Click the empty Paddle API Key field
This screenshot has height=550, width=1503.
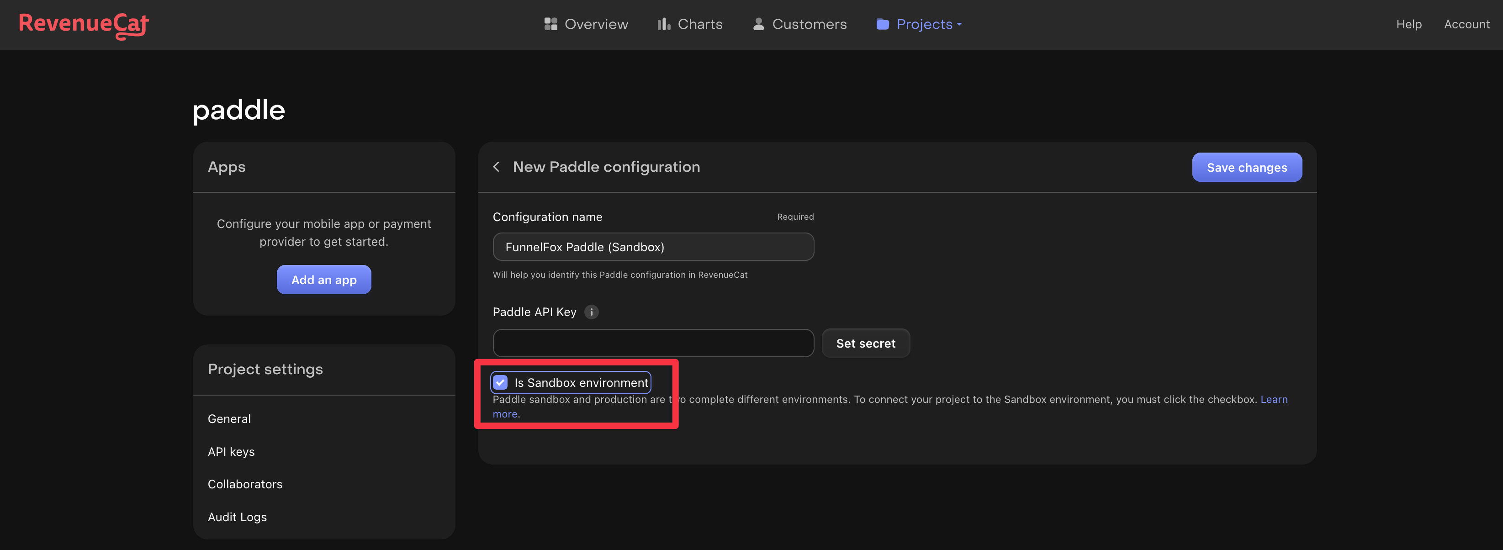click(653, 343)
